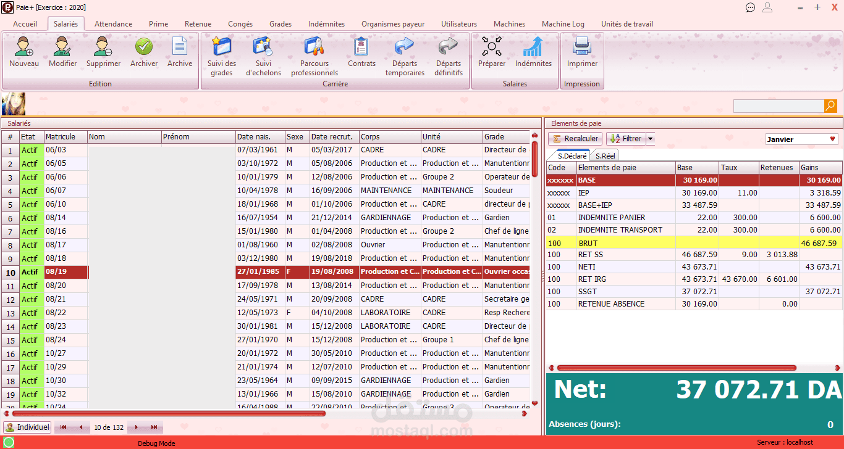Select the RET IRG row
Viewport: 844px width, 449px height.
point(694,279)
